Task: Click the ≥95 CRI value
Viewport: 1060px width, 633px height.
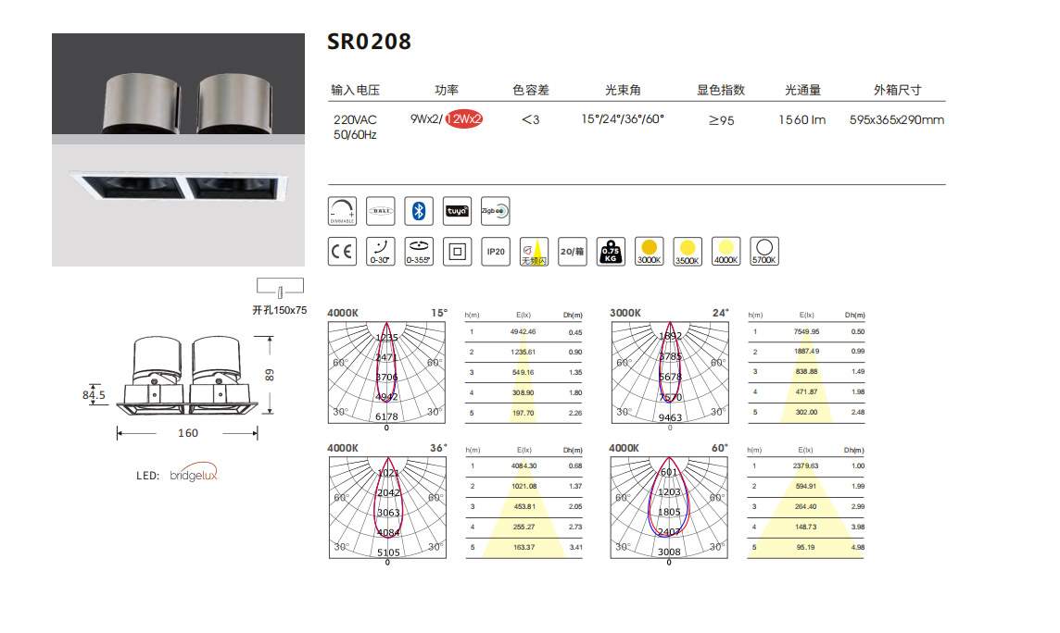Action: point(721,120)
